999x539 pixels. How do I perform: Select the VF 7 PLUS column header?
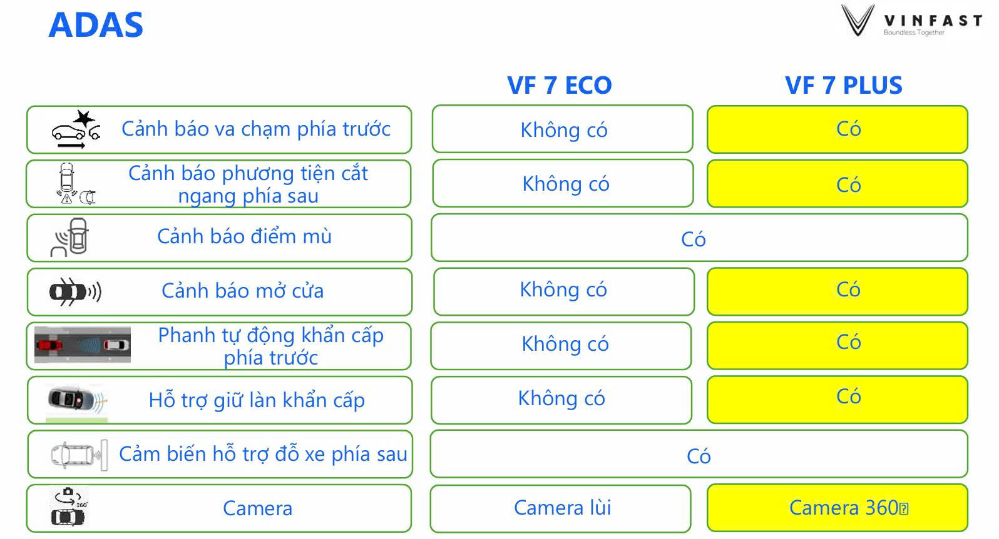[x=843, y=86]
